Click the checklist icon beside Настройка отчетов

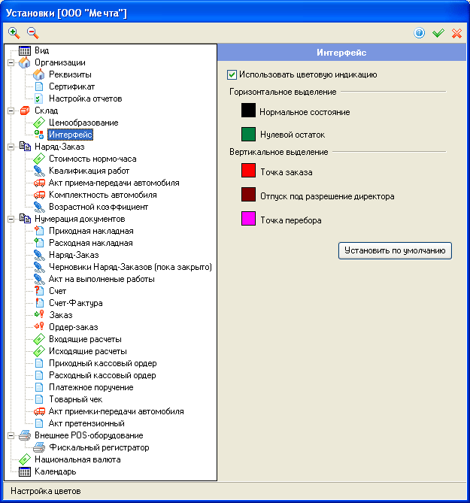[39, 98]
